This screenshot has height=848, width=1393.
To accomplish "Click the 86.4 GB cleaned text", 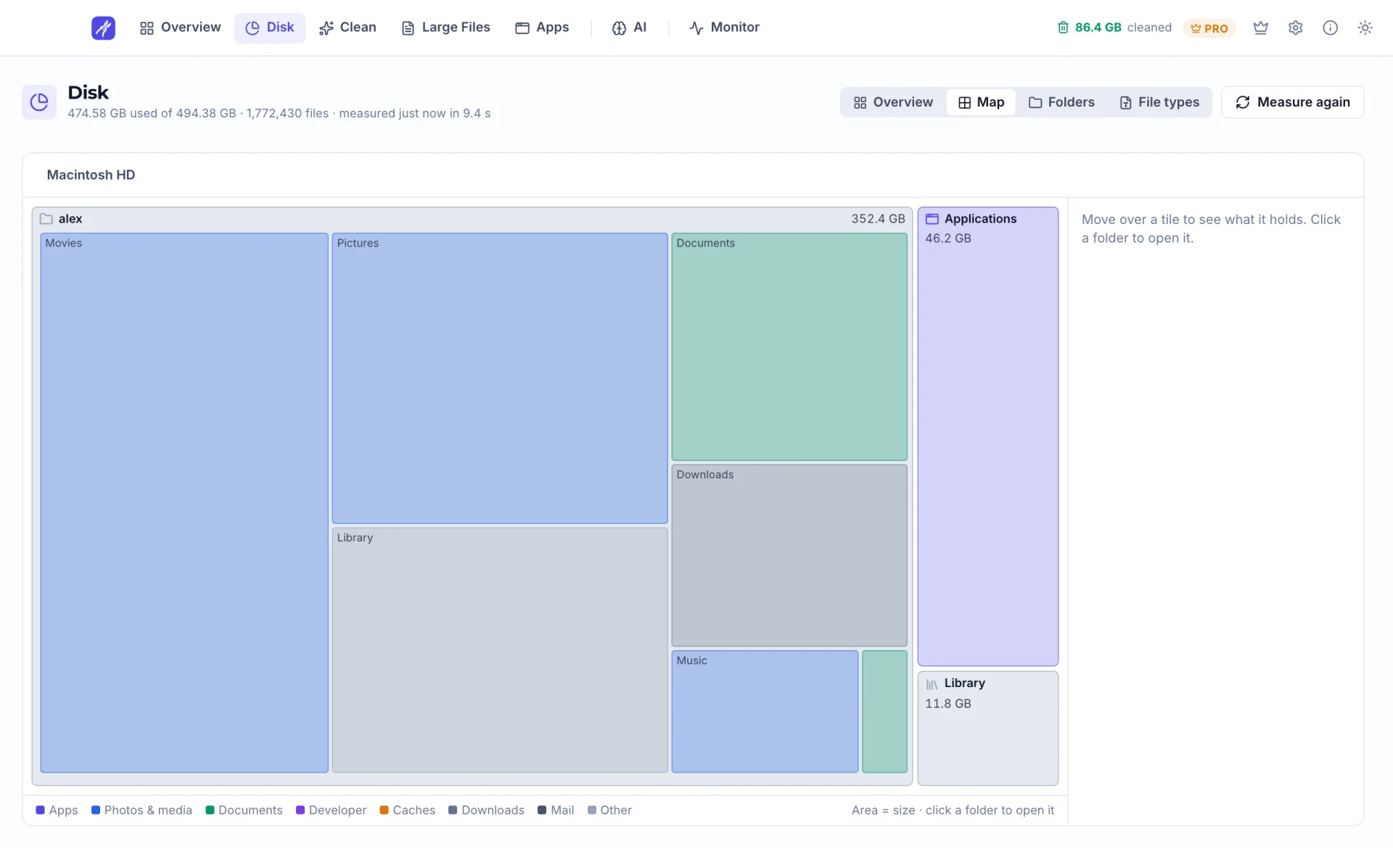I will coord(1123,28).
